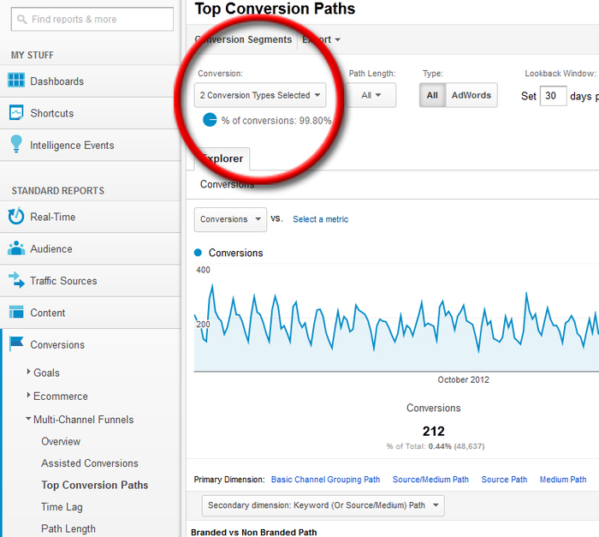Open Assisted Conversions report
Image resolution: width=599 pixels, height=537 pixels.
point(90,463)
